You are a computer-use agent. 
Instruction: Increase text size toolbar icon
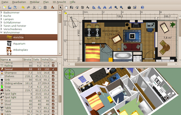tap(94, 7)
